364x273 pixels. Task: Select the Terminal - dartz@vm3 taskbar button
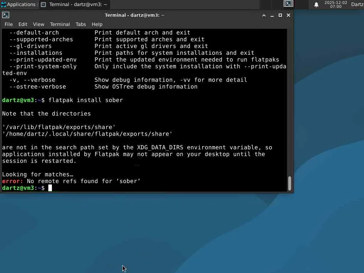click(x=74, y=4)
